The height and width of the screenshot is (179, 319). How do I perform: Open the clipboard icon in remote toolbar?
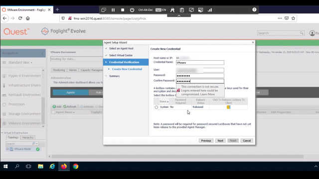click(x=181, y=10)
